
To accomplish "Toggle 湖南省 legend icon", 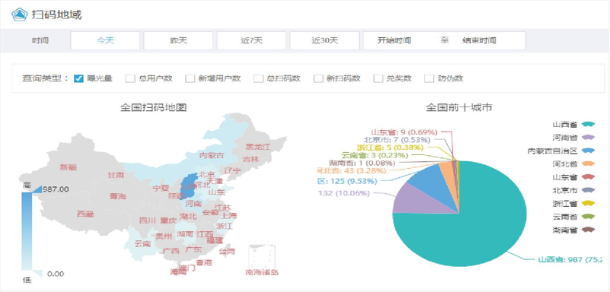I will tap(589, 230).
